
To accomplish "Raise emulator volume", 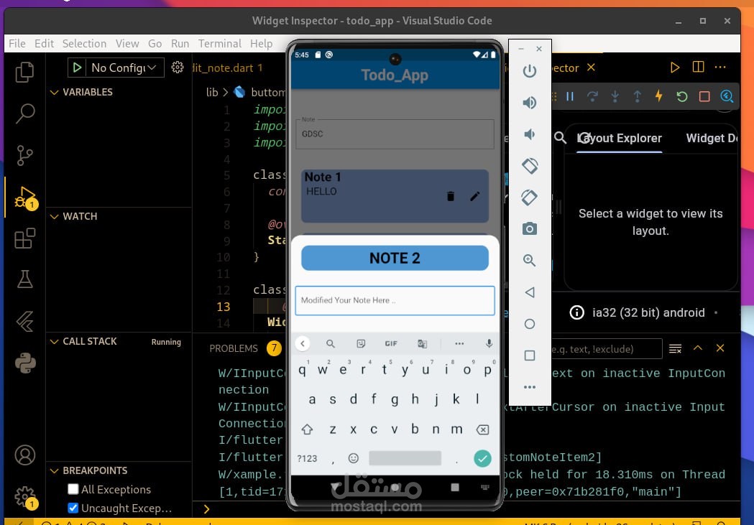I will click(x=530, y=103).
